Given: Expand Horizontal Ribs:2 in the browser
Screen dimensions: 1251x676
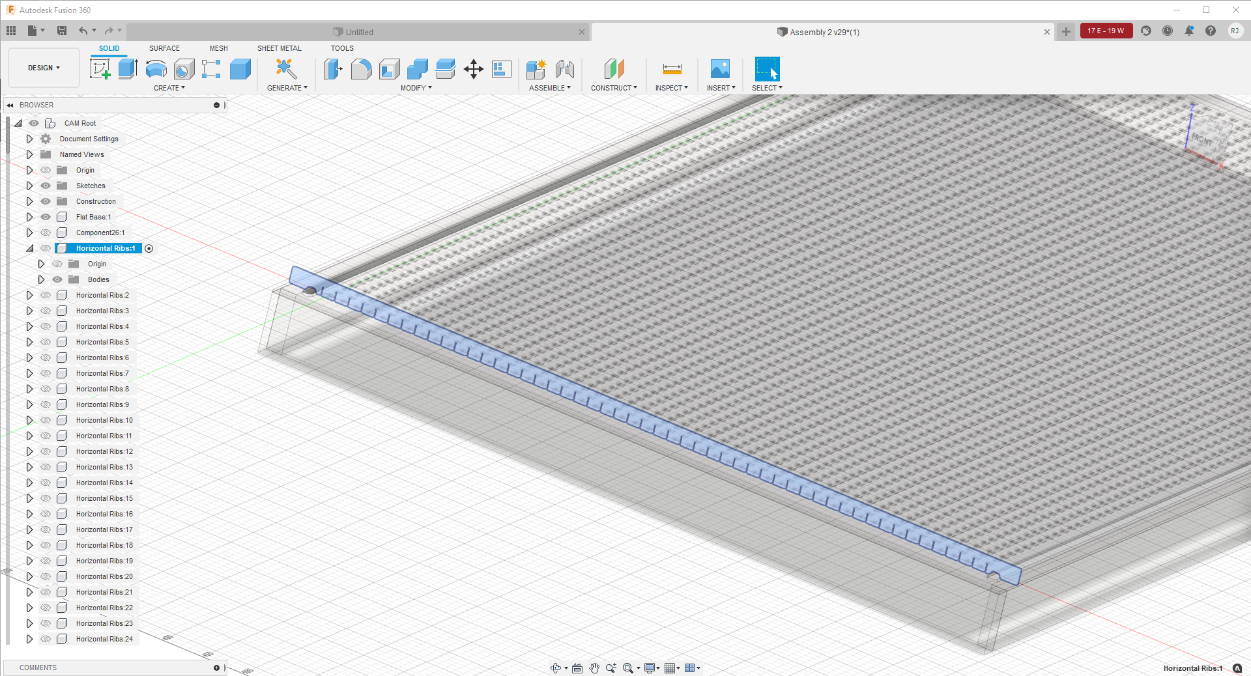Looking at the screenshot, I should 29,295.
